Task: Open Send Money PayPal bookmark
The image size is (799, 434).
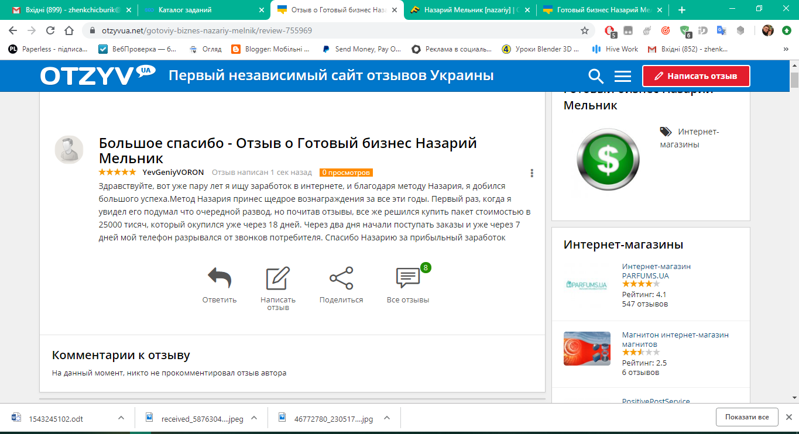Action: pyautogui.click(x=362, y=49)
